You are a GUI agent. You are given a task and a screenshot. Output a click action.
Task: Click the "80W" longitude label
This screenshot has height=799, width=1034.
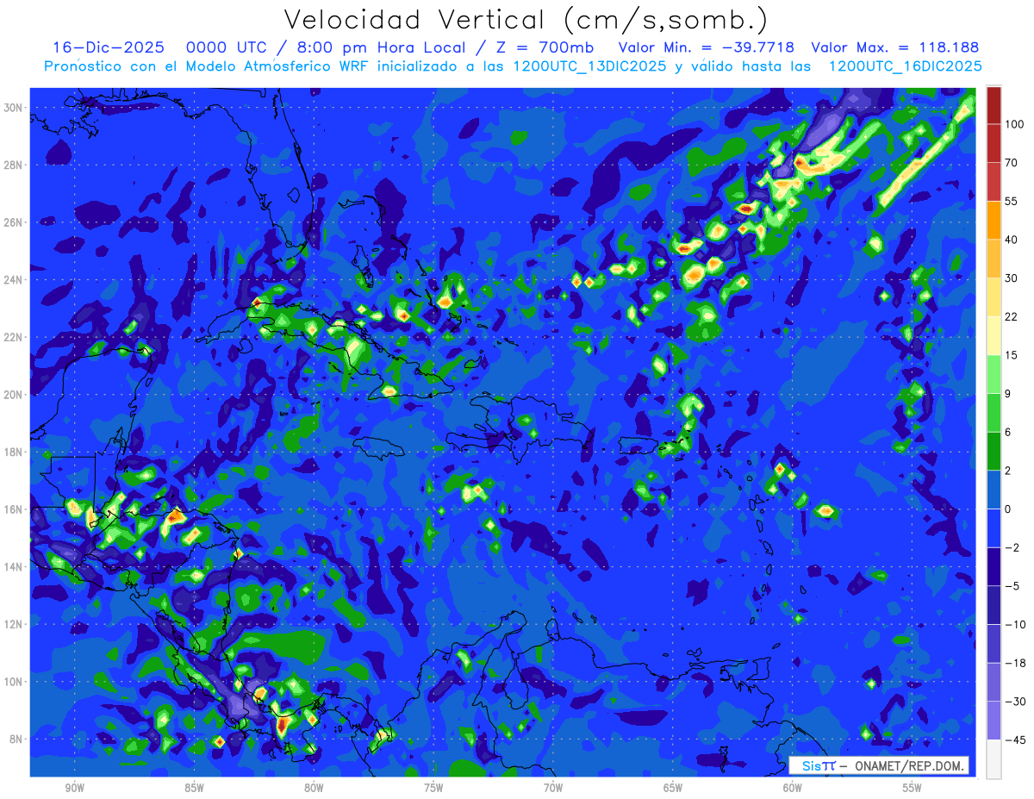tap(314, 789)
